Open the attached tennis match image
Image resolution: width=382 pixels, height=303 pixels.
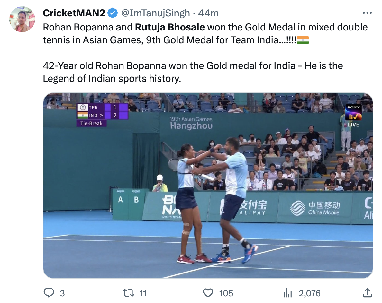208,185
